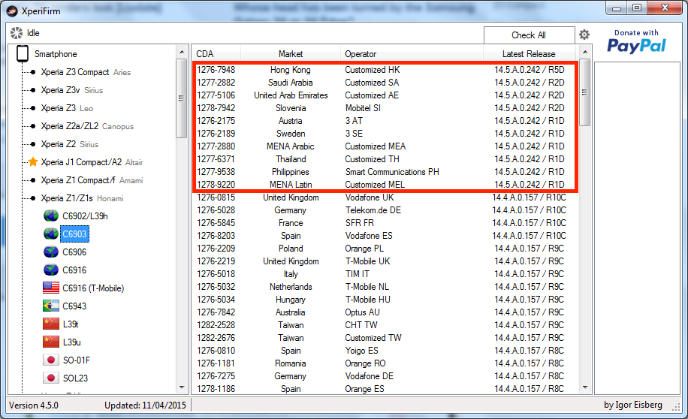Select Xperia Z3v Sirius in tree
The image size is (688, 419).
tap(71, 90)
